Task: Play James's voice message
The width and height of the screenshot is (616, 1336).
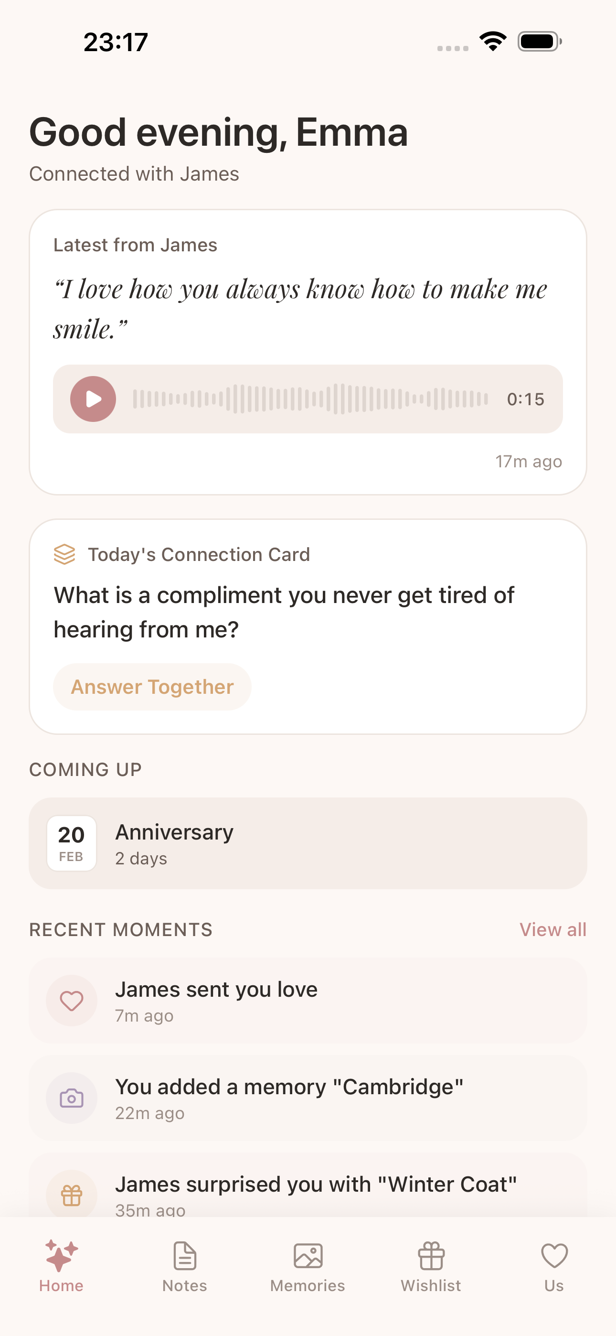Action: click(x=93, y=399)
